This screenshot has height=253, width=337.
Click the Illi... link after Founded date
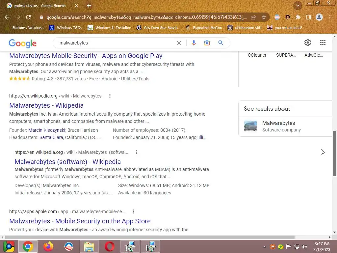pyautogui.click(x=202, y=137)
